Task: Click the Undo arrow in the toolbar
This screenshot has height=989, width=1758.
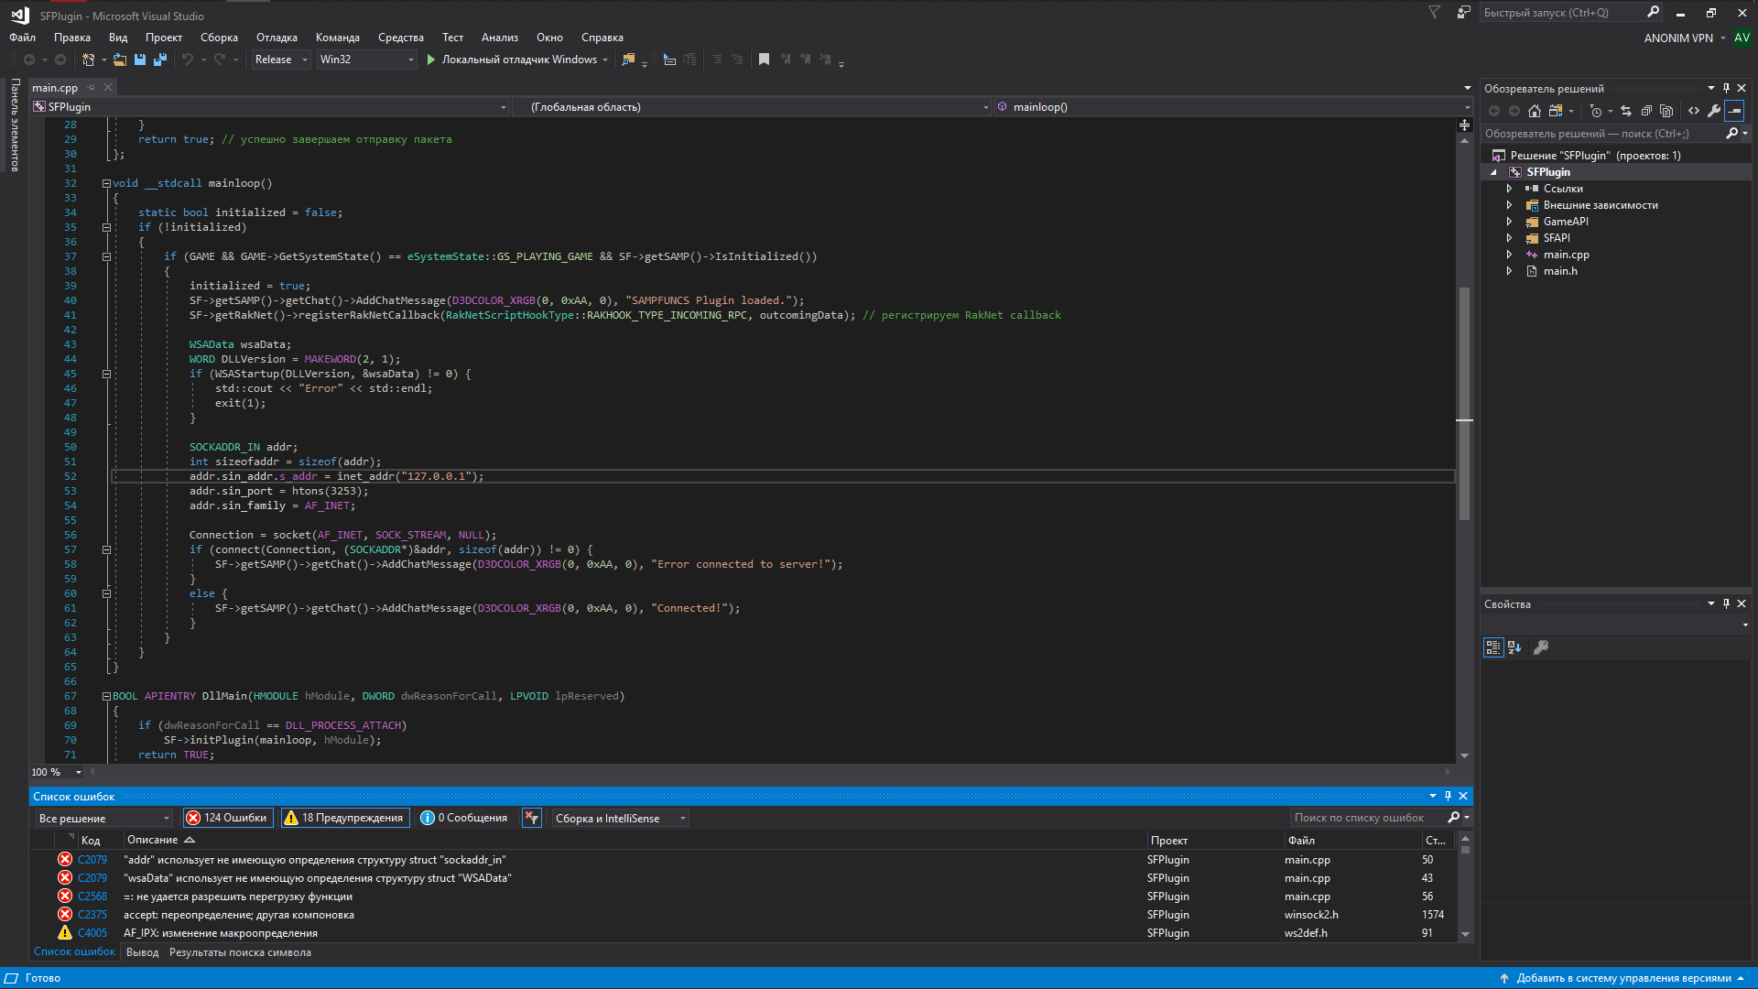Action: (x=188, y=60)
